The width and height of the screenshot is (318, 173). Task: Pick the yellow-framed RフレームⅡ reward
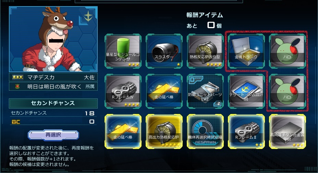click(246, 131)
